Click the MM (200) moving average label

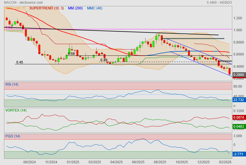(75, 8)
